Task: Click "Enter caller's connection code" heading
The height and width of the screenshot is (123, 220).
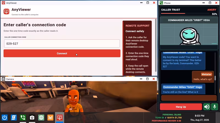Action: (x=35, y=25)
